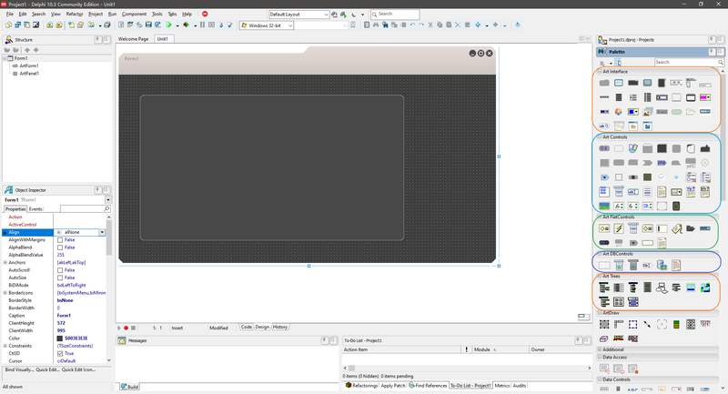This screenshot has height=394, width=728.
Task: Open the Form1 TForm1 component selector dropdown
Action: click(x=108, y=200)
